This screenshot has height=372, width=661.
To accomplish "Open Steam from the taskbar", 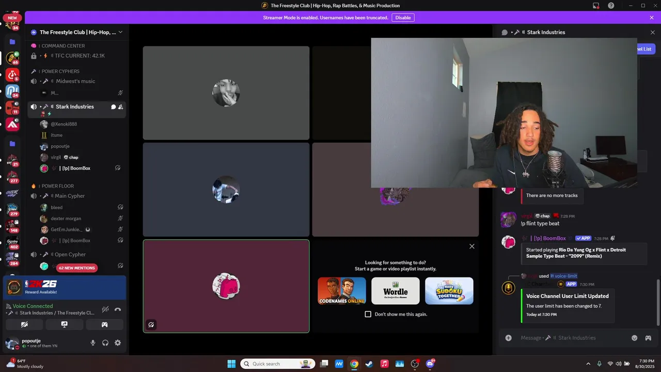I will pos(369,364).
